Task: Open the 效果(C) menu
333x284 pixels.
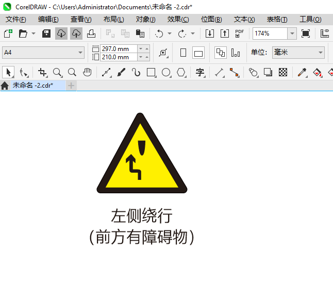Action: pos(178,20)
